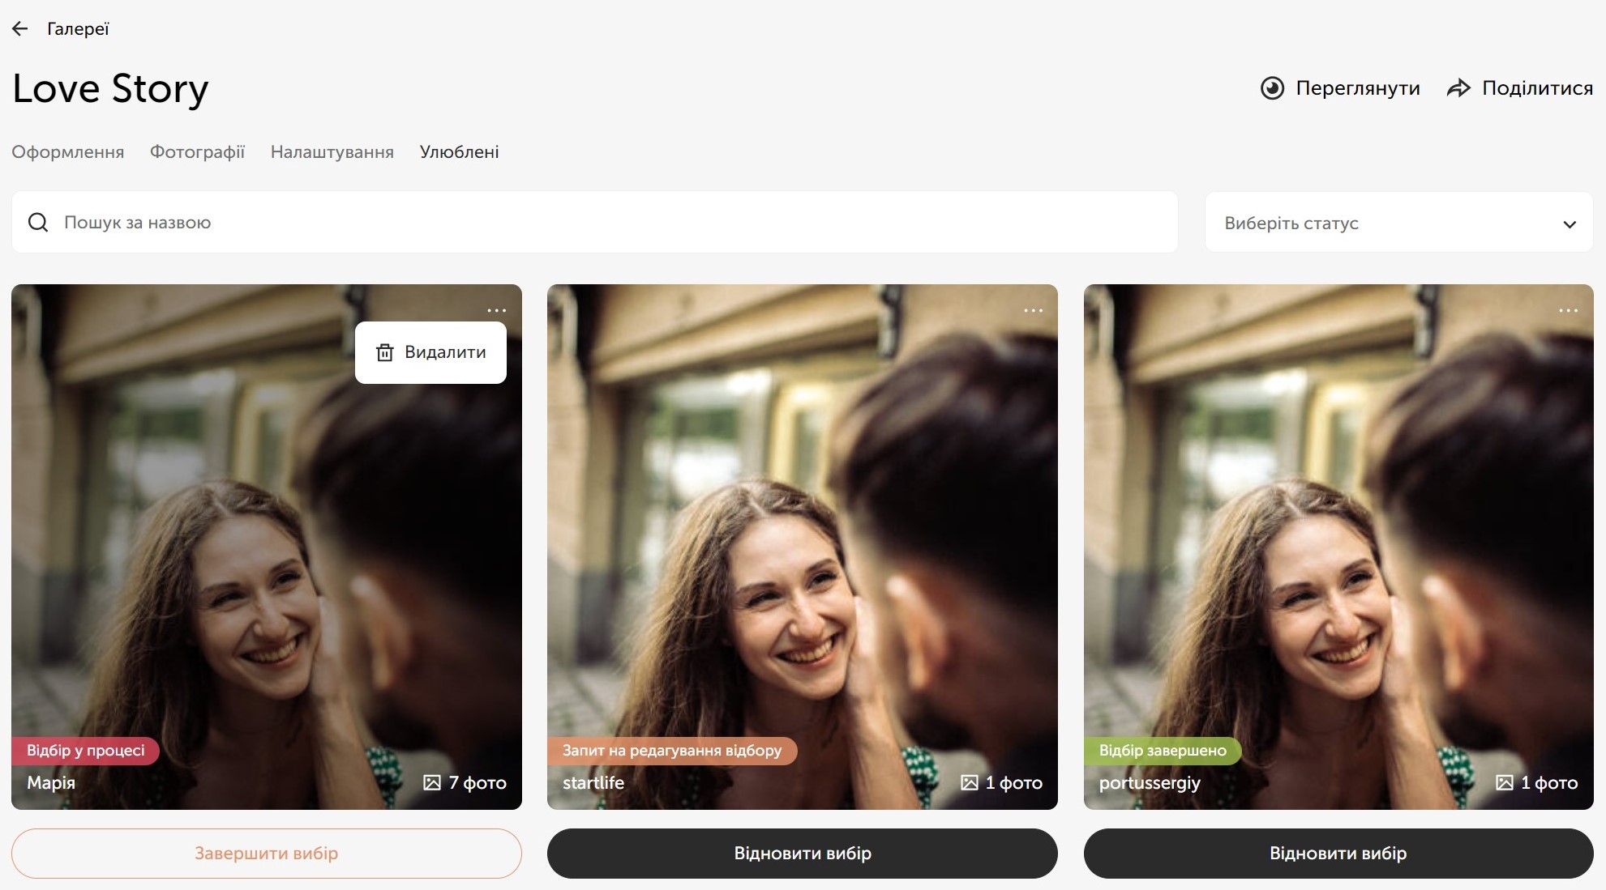Screen dimensions: 1606x890
Task: Switch to the Оформлення tab
Action: [x=68, y=152]
